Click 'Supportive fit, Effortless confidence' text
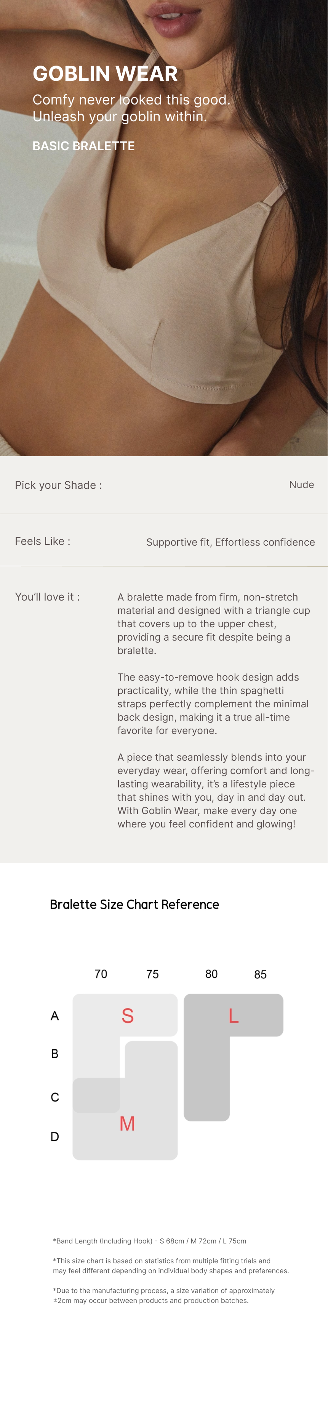Viewport: 328px width, 1412px height. coord(230,542)
